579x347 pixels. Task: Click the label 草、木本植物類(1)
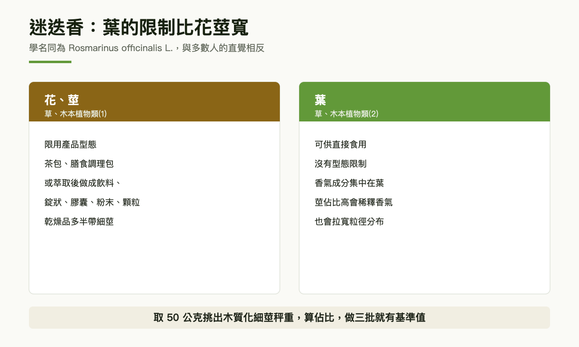[x=76, y=114]
